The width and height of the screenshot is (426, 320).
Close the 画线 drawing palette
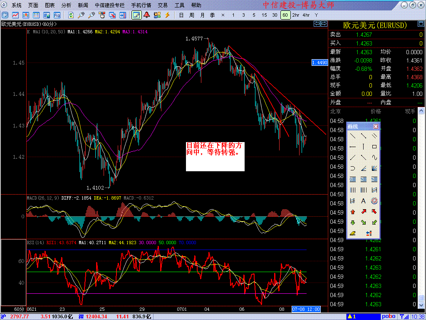376,126
